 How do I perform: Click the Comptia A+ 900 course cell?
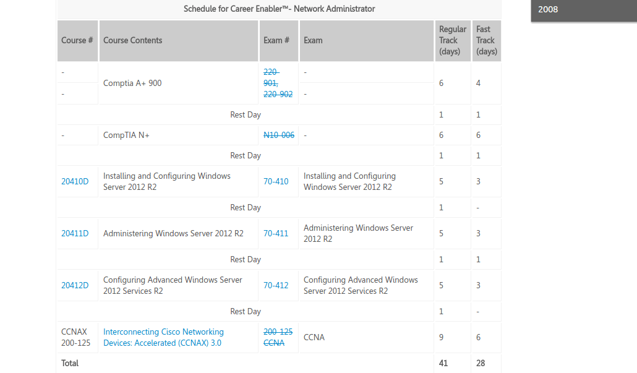coord(132,84)
